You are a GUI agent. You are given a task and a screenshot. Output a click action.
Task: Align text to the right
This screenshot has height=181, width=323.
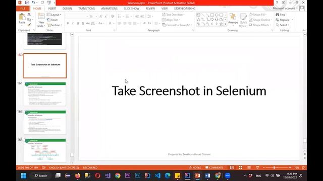pos(130,24)
